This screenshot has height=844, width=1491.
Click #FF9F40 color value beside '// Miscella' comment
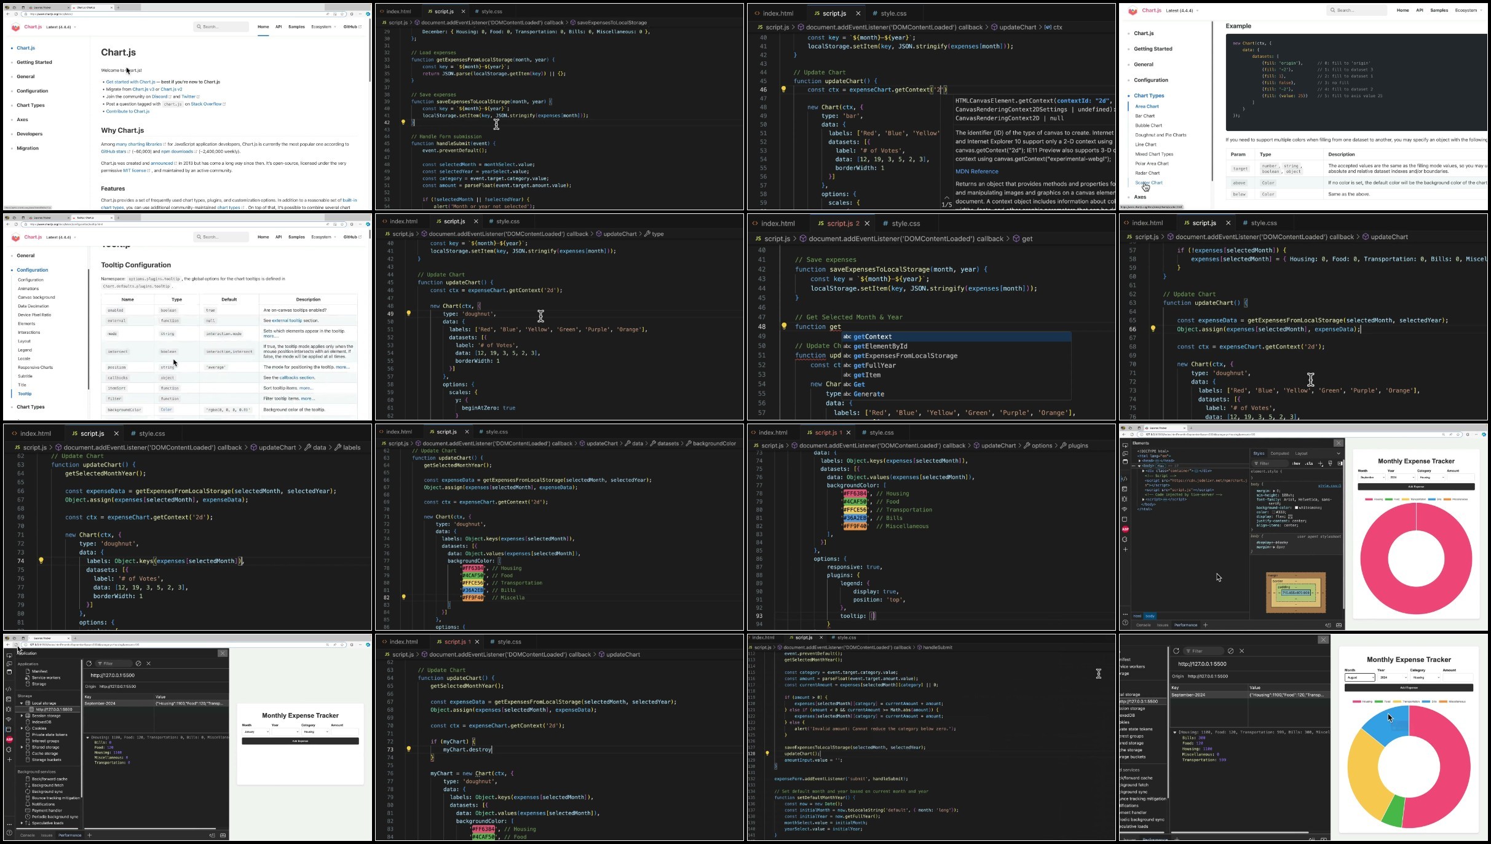pyautogui.click(x=473, y=598)
